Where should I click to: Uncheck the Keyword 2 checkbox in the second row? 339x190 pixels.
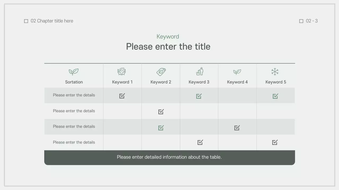[161, 112]
